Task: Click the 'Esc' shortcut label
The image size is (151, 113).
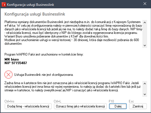Action: point(131,101)
